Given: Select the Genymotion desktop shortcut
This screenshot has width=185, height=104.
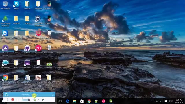Looking at the screenshot, I should point(38,49).
